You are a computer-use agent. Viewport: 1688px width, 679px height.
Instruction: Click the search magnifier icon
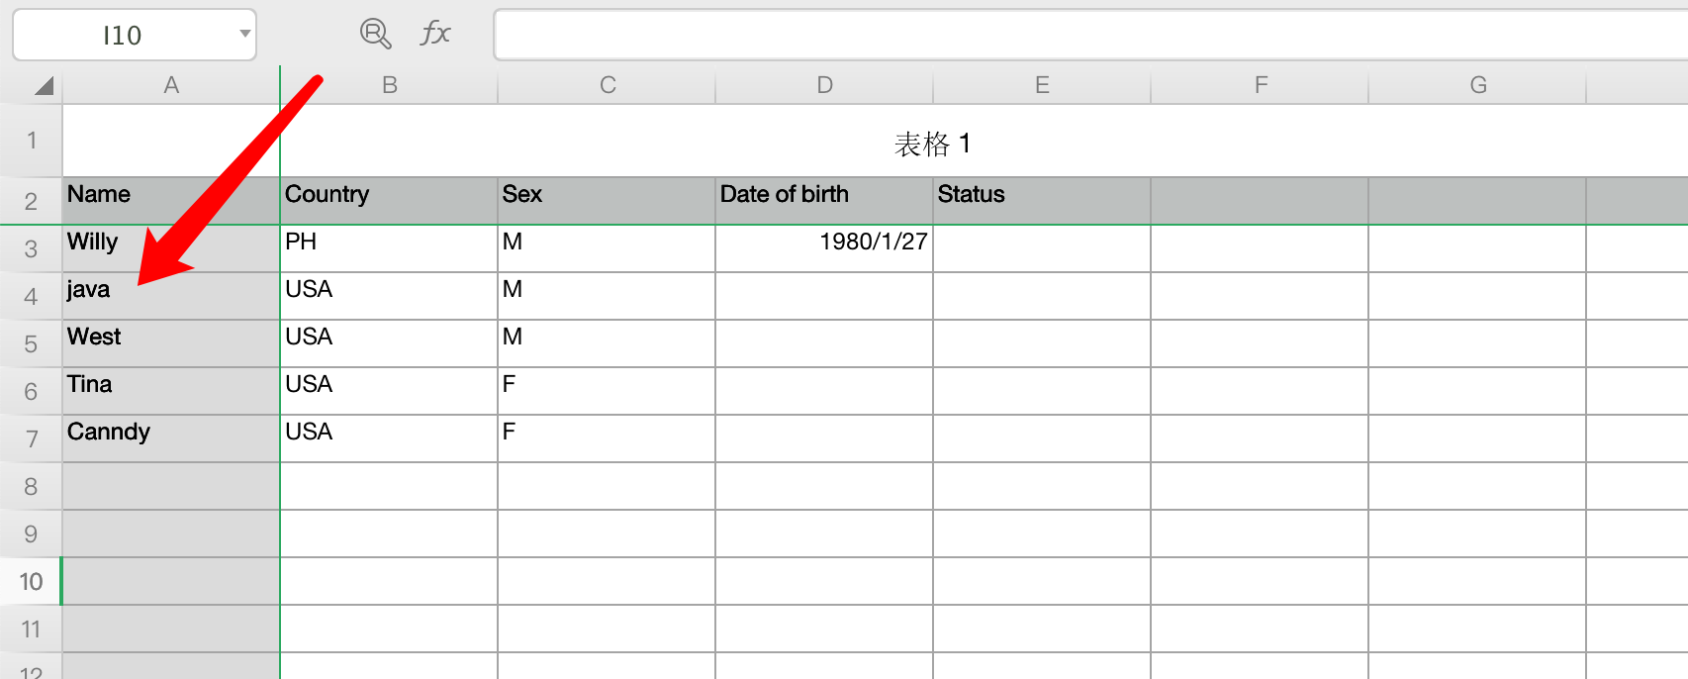tap(373, 33)
